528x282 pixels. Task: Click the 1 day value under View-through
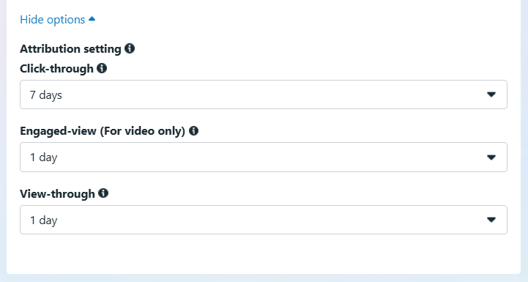tap(43, 220)
